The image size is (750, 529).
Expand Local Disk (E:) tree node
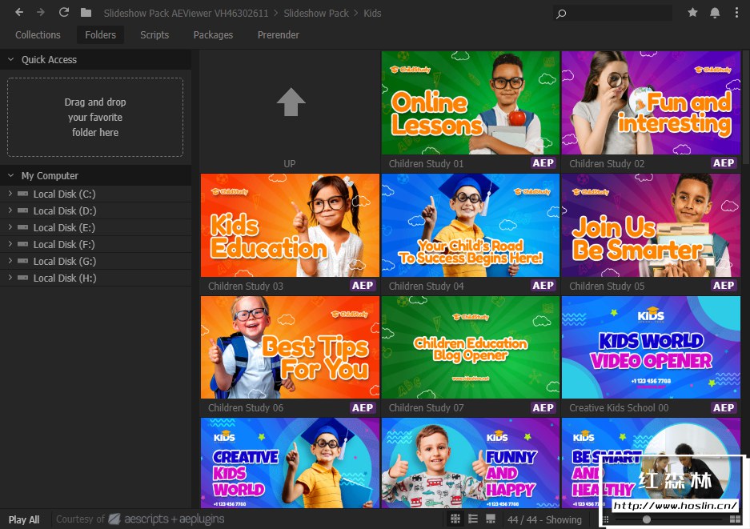point(10,227)
